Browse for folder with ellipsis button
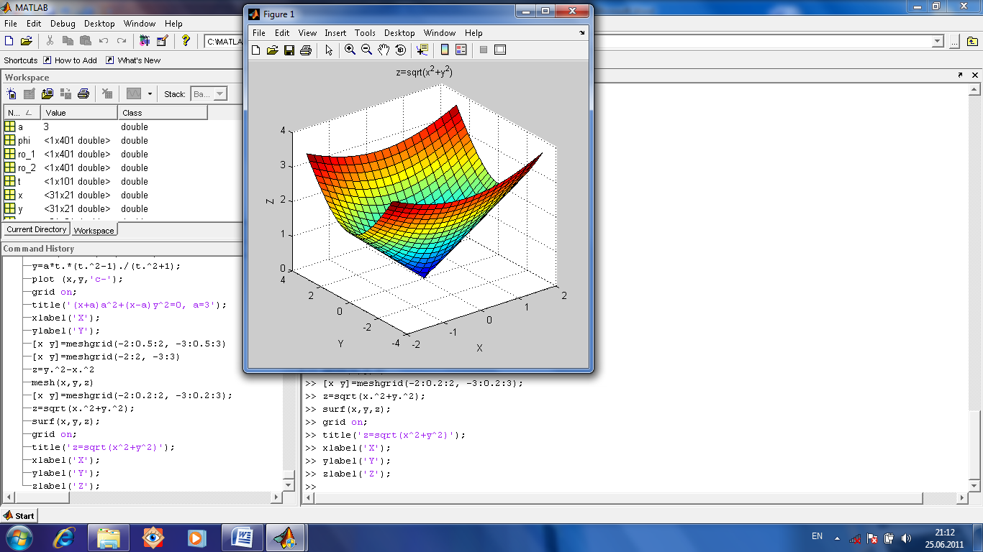The width and height of the screenshot is (983, 552). [953, 42]
